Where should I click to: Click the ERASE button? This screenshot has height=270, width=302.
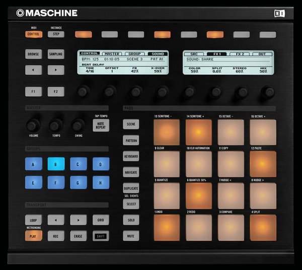pyautogui.click(x=78, y=236)
